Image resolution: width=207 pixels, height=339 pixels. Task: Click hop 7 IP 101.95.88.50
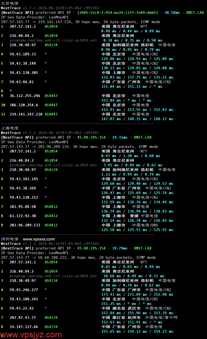pyautogui.click(x=23, y=207)
